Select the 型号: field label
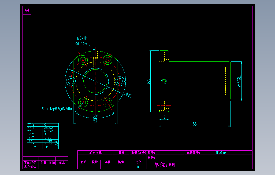275x175 pixels. (x=151, y=153)
